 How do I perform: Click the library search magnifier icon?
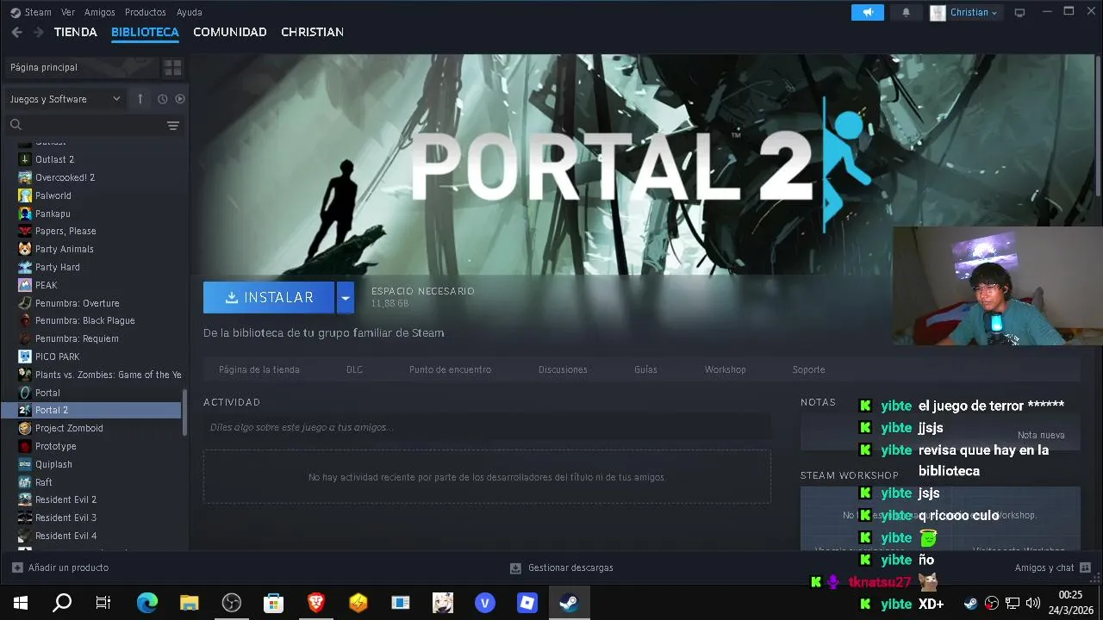coord(16,125)
